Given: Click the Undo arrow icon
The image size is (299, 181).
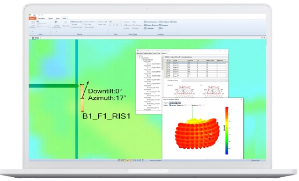Looking at the screenshot, I should 38,15.
